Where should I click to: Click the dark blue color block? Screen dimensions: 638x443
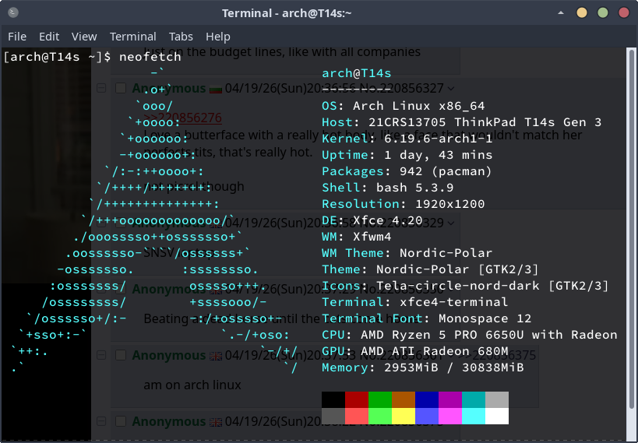click(427, 399)
